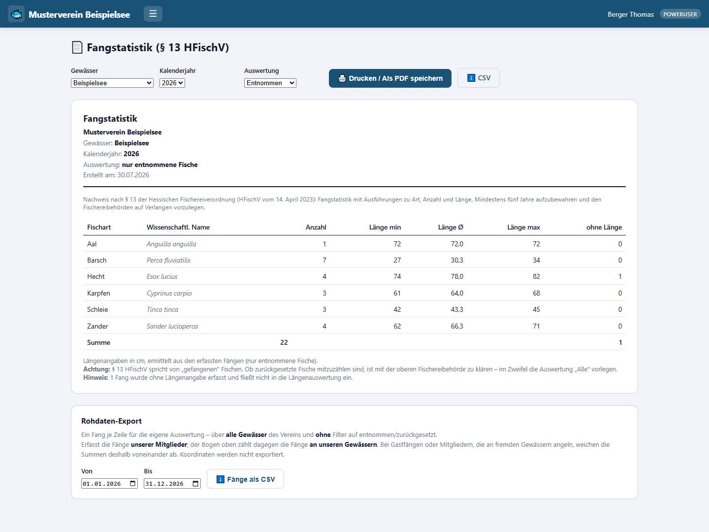Click scientific name Esox lucius

click(x=162, y=276)
